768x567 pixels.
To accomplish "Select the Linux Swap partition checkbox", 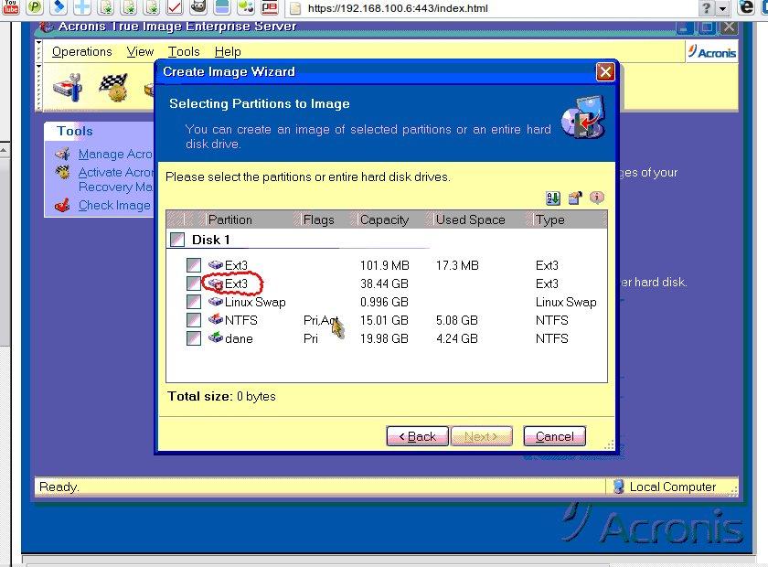I will tap(194, 302).
